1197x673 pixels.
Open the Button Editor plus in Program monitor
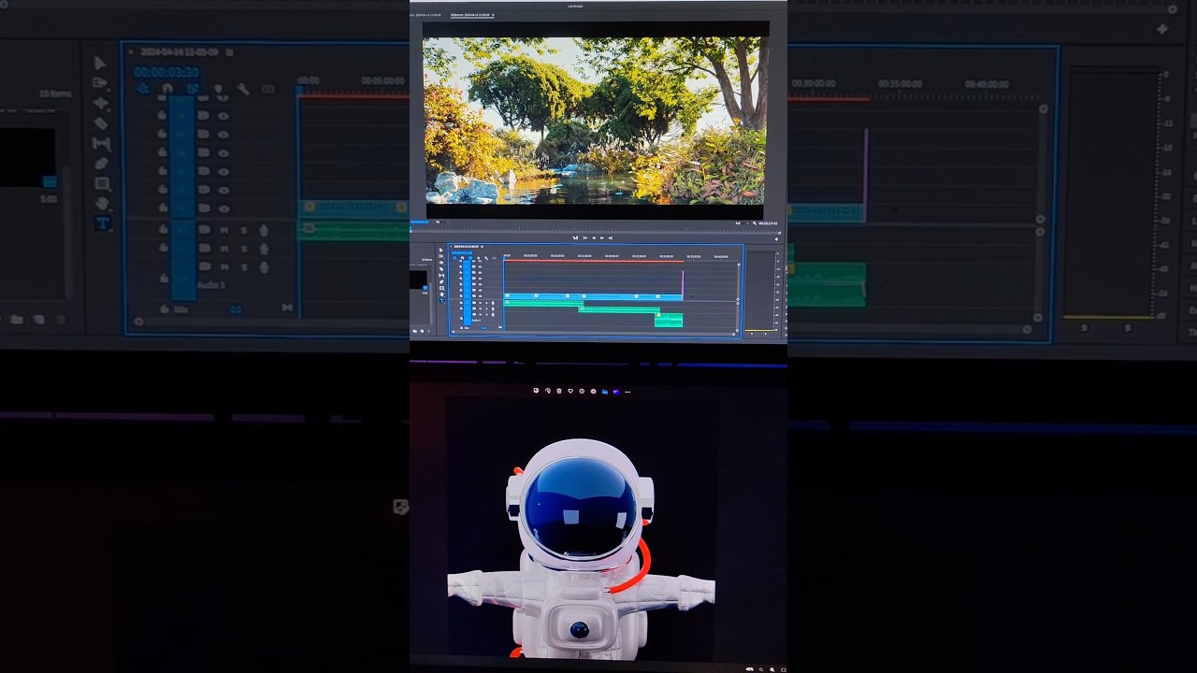click(x=777, y=239)
